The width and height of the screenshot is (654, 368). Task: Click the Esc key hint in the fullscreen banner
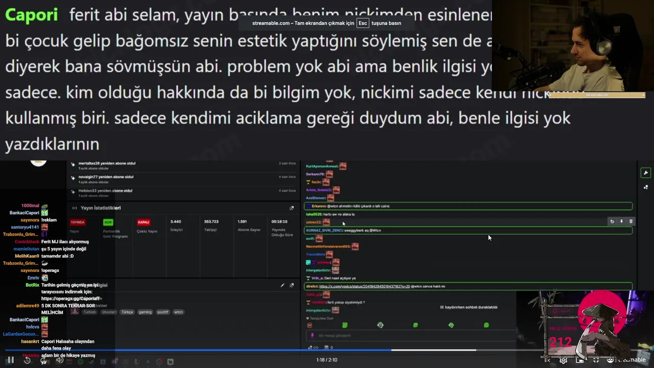[362, 23]
